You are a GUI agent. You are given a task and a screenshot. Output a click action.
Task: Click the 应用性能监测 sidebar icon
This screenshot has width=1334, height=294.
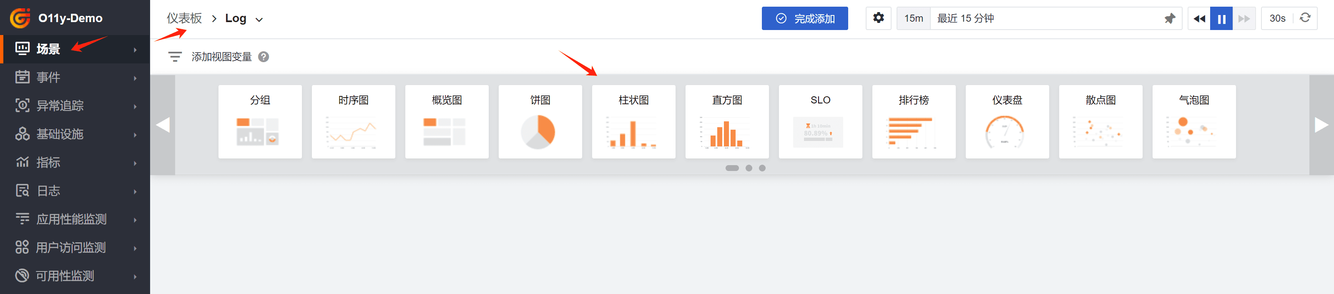(22, 219)
